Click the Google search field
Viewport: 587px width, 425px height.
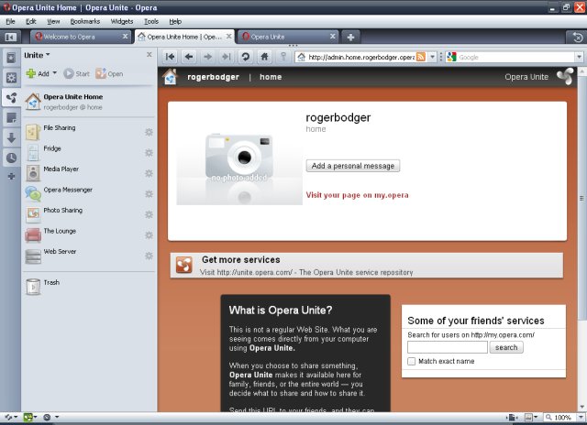[x=515, y=57]
